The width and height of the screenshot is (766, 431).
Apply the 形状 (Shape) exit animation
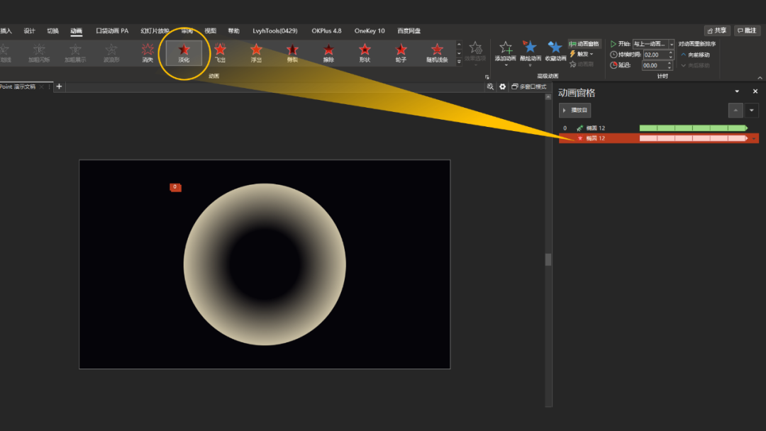click(x=365, y=52)
